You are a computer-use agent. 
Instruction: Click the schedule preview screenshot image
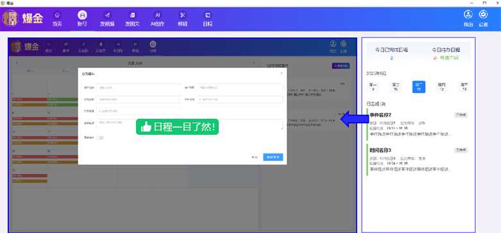(x=182, y=135)
